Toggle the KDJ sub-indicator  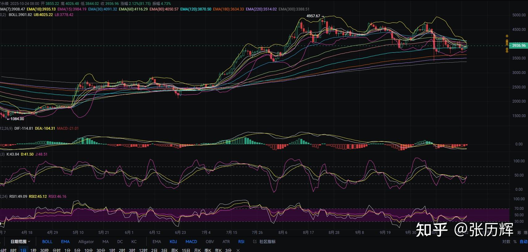173,242
